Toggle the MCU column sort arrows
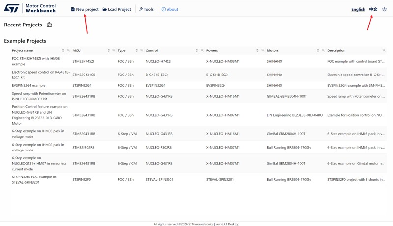 pos(109,50)
